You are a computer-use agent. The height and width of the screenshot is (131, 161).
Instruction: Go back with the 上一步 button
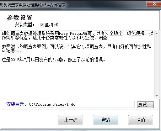point(70,120)
